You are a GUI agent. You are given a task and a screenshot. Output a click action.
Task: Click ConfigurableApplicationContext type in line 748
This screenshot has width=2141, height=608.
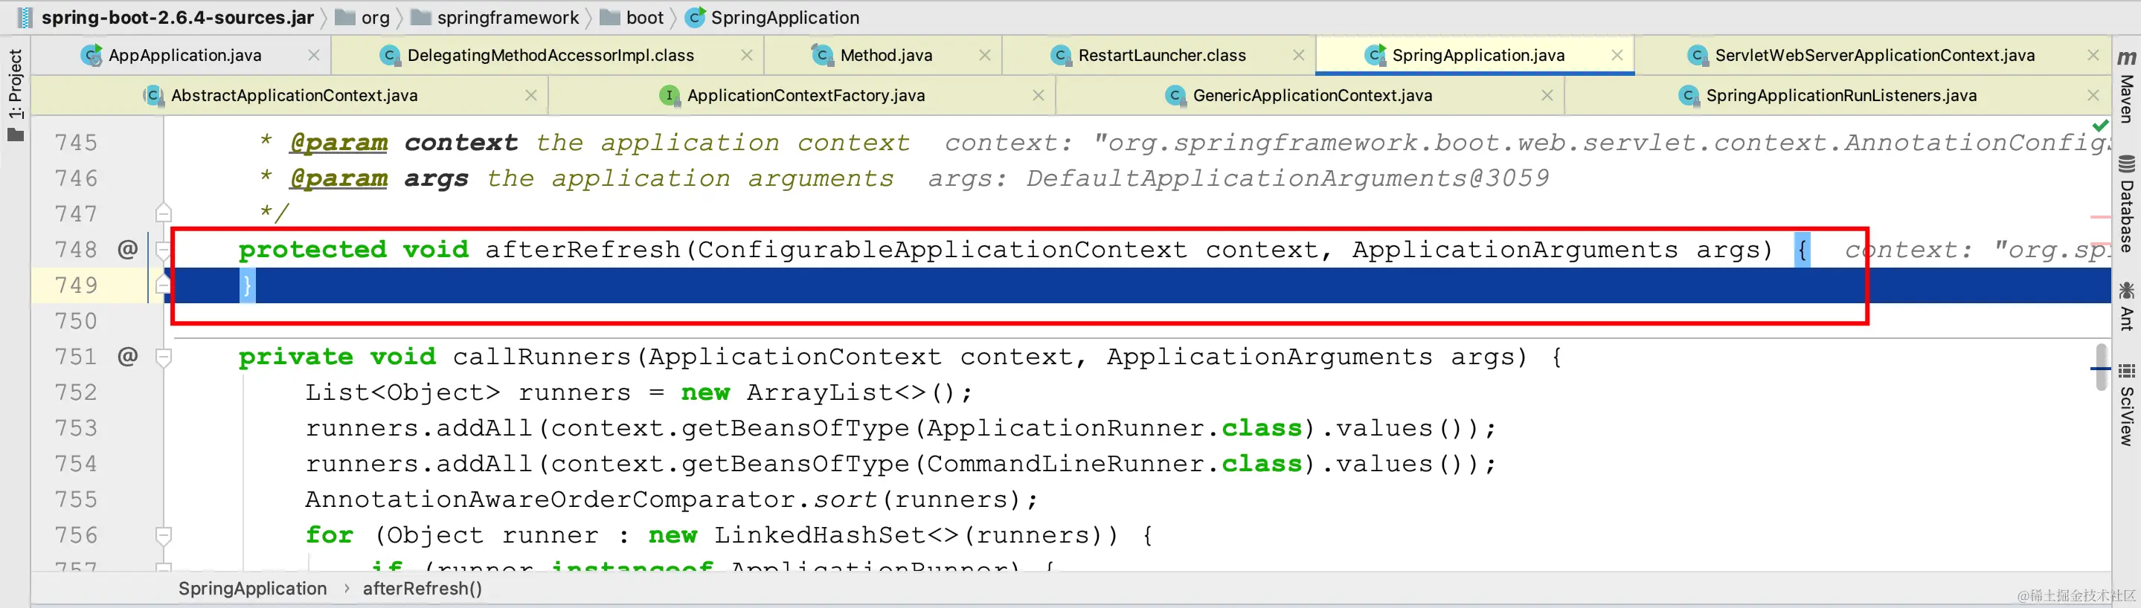(942, 249)
